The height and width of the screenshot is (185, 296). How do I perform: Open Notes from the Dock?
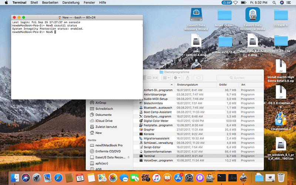click(x=91, y=178)
